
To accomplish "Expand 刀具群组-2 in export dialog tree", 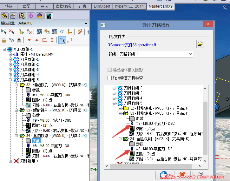I will coord(114,88).
